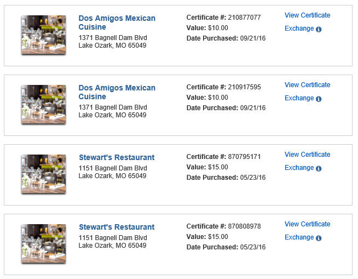Click thumbnail for certificate 210917595 listing
358x279 pixels.
[44, 105]
